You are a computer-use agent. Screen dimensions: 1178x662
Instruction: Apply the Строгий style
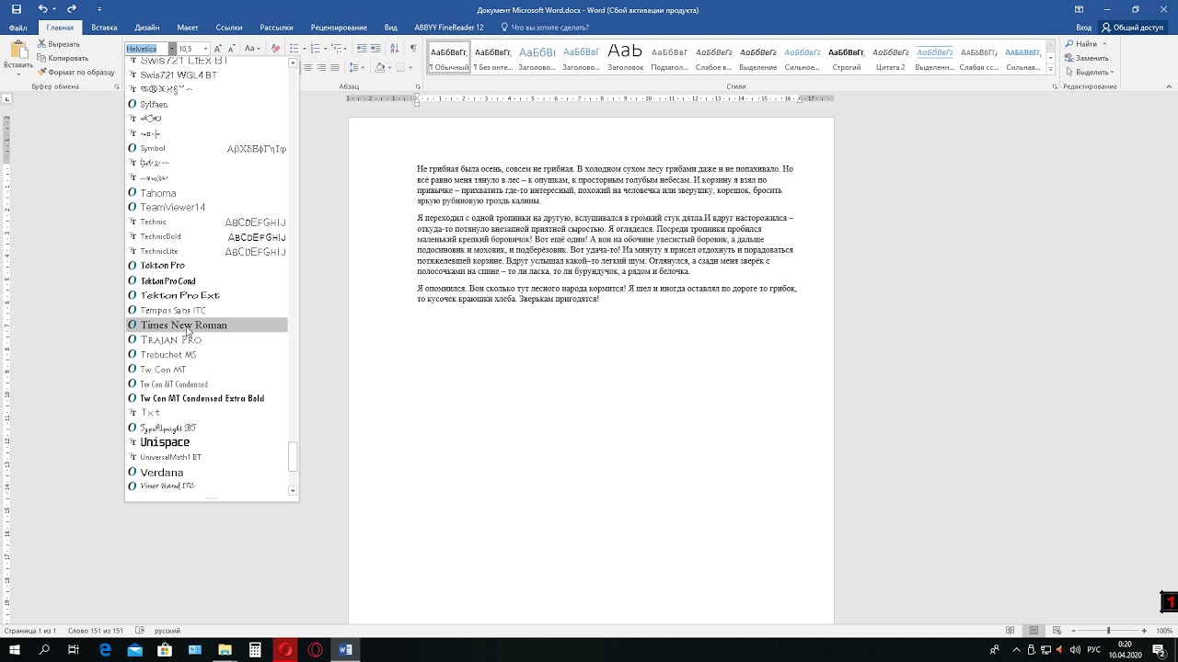pyautogui.click(x=846, y=58)
